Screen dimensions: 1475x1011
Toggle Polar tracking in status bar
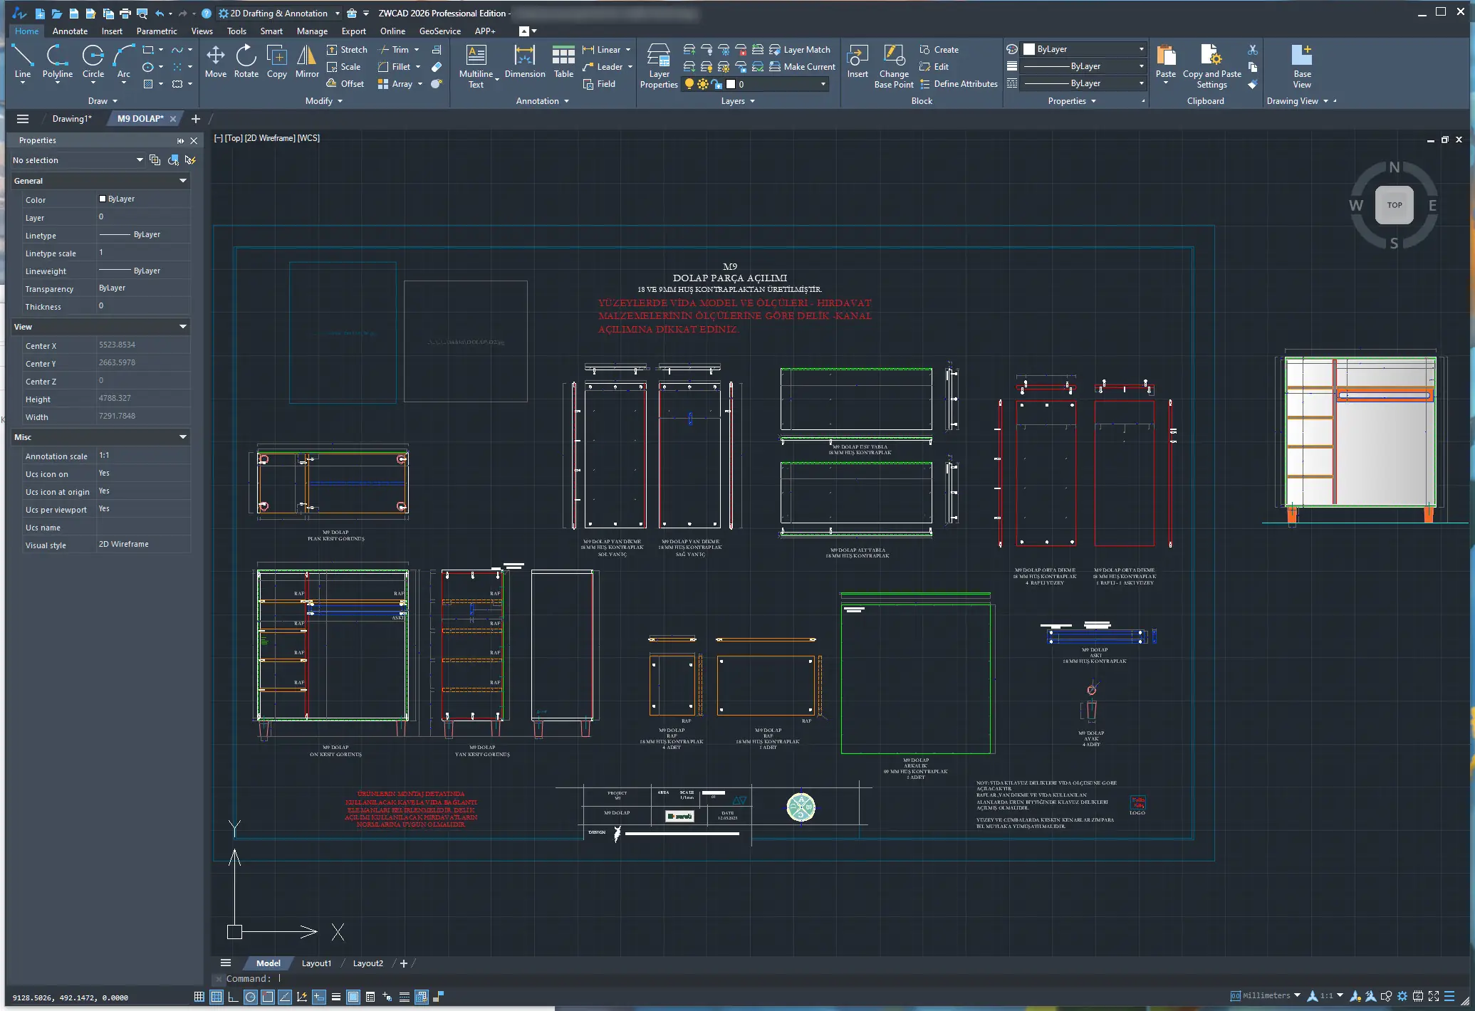pyautogui.click(x=250, y=997)
